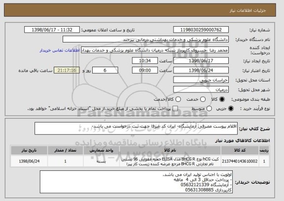Open the اطلاعات تماس خریدار link
Viewport: 284px width, 201px height.
[x=60, y=50]
